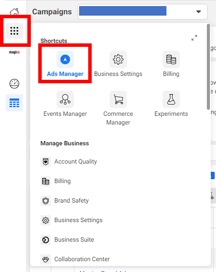The height and width of the screenshot is (272, 216).
Task: Open Brand Safety menu entry
Action: click(64, 201)
